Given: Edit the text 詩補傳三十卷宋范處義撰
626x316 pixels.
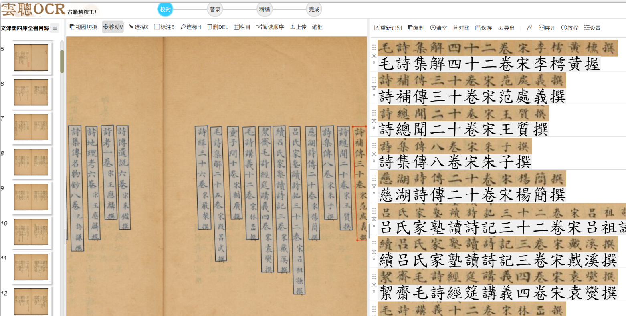Looking at the screenshot, I should [x=472, y=97].
